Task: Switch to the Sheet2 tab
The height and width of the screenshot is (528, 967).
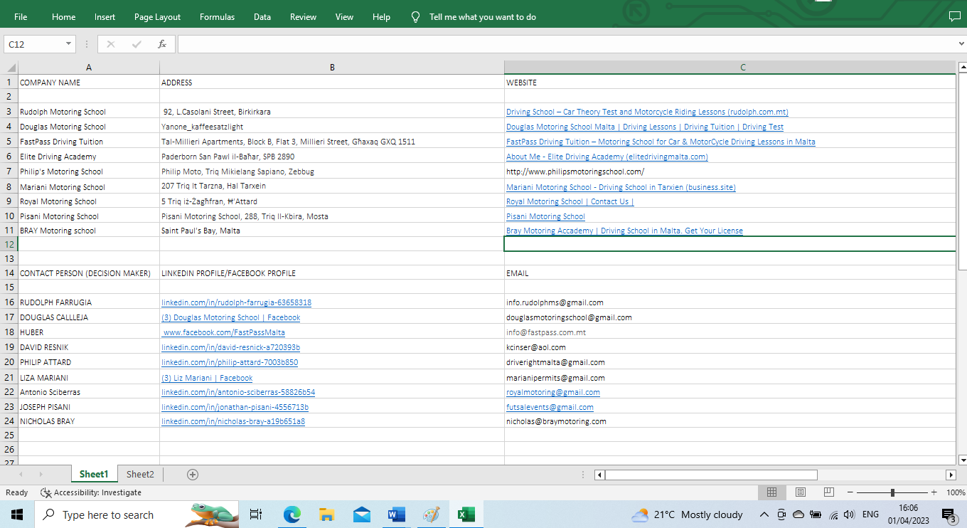Action: pyautogui.click(x=140, y=475)
